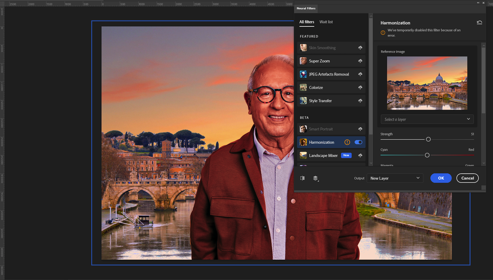Download the Landscape Mixer filter from cloud
The image size is (493, 280).
coord(360,155)
